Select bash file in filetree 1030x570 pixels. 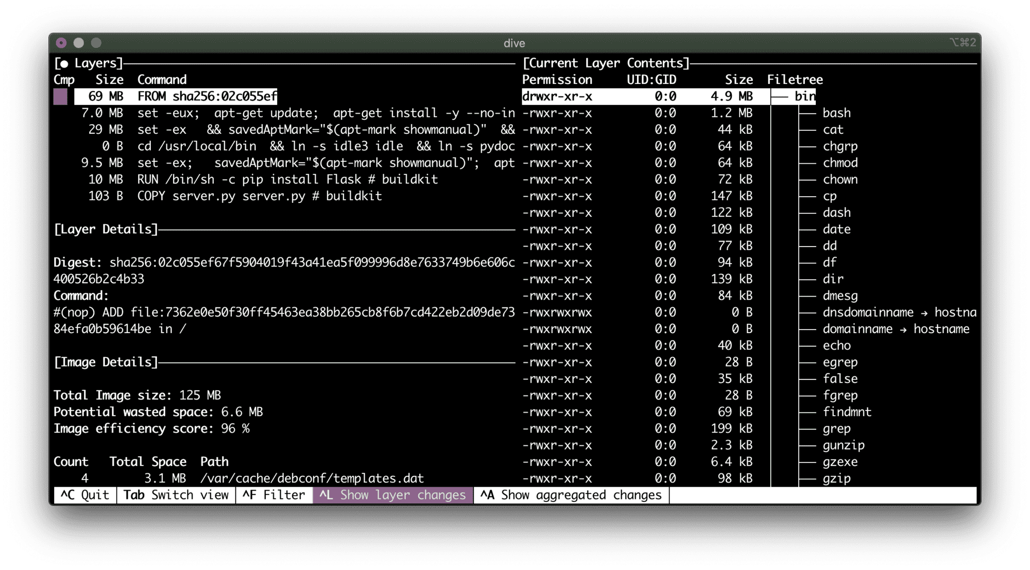[x=836, y=113]
